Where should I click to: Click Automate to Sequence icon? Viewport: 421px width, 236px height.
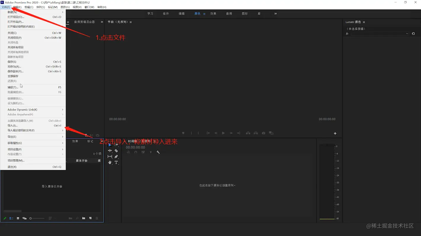pos(70,218)
